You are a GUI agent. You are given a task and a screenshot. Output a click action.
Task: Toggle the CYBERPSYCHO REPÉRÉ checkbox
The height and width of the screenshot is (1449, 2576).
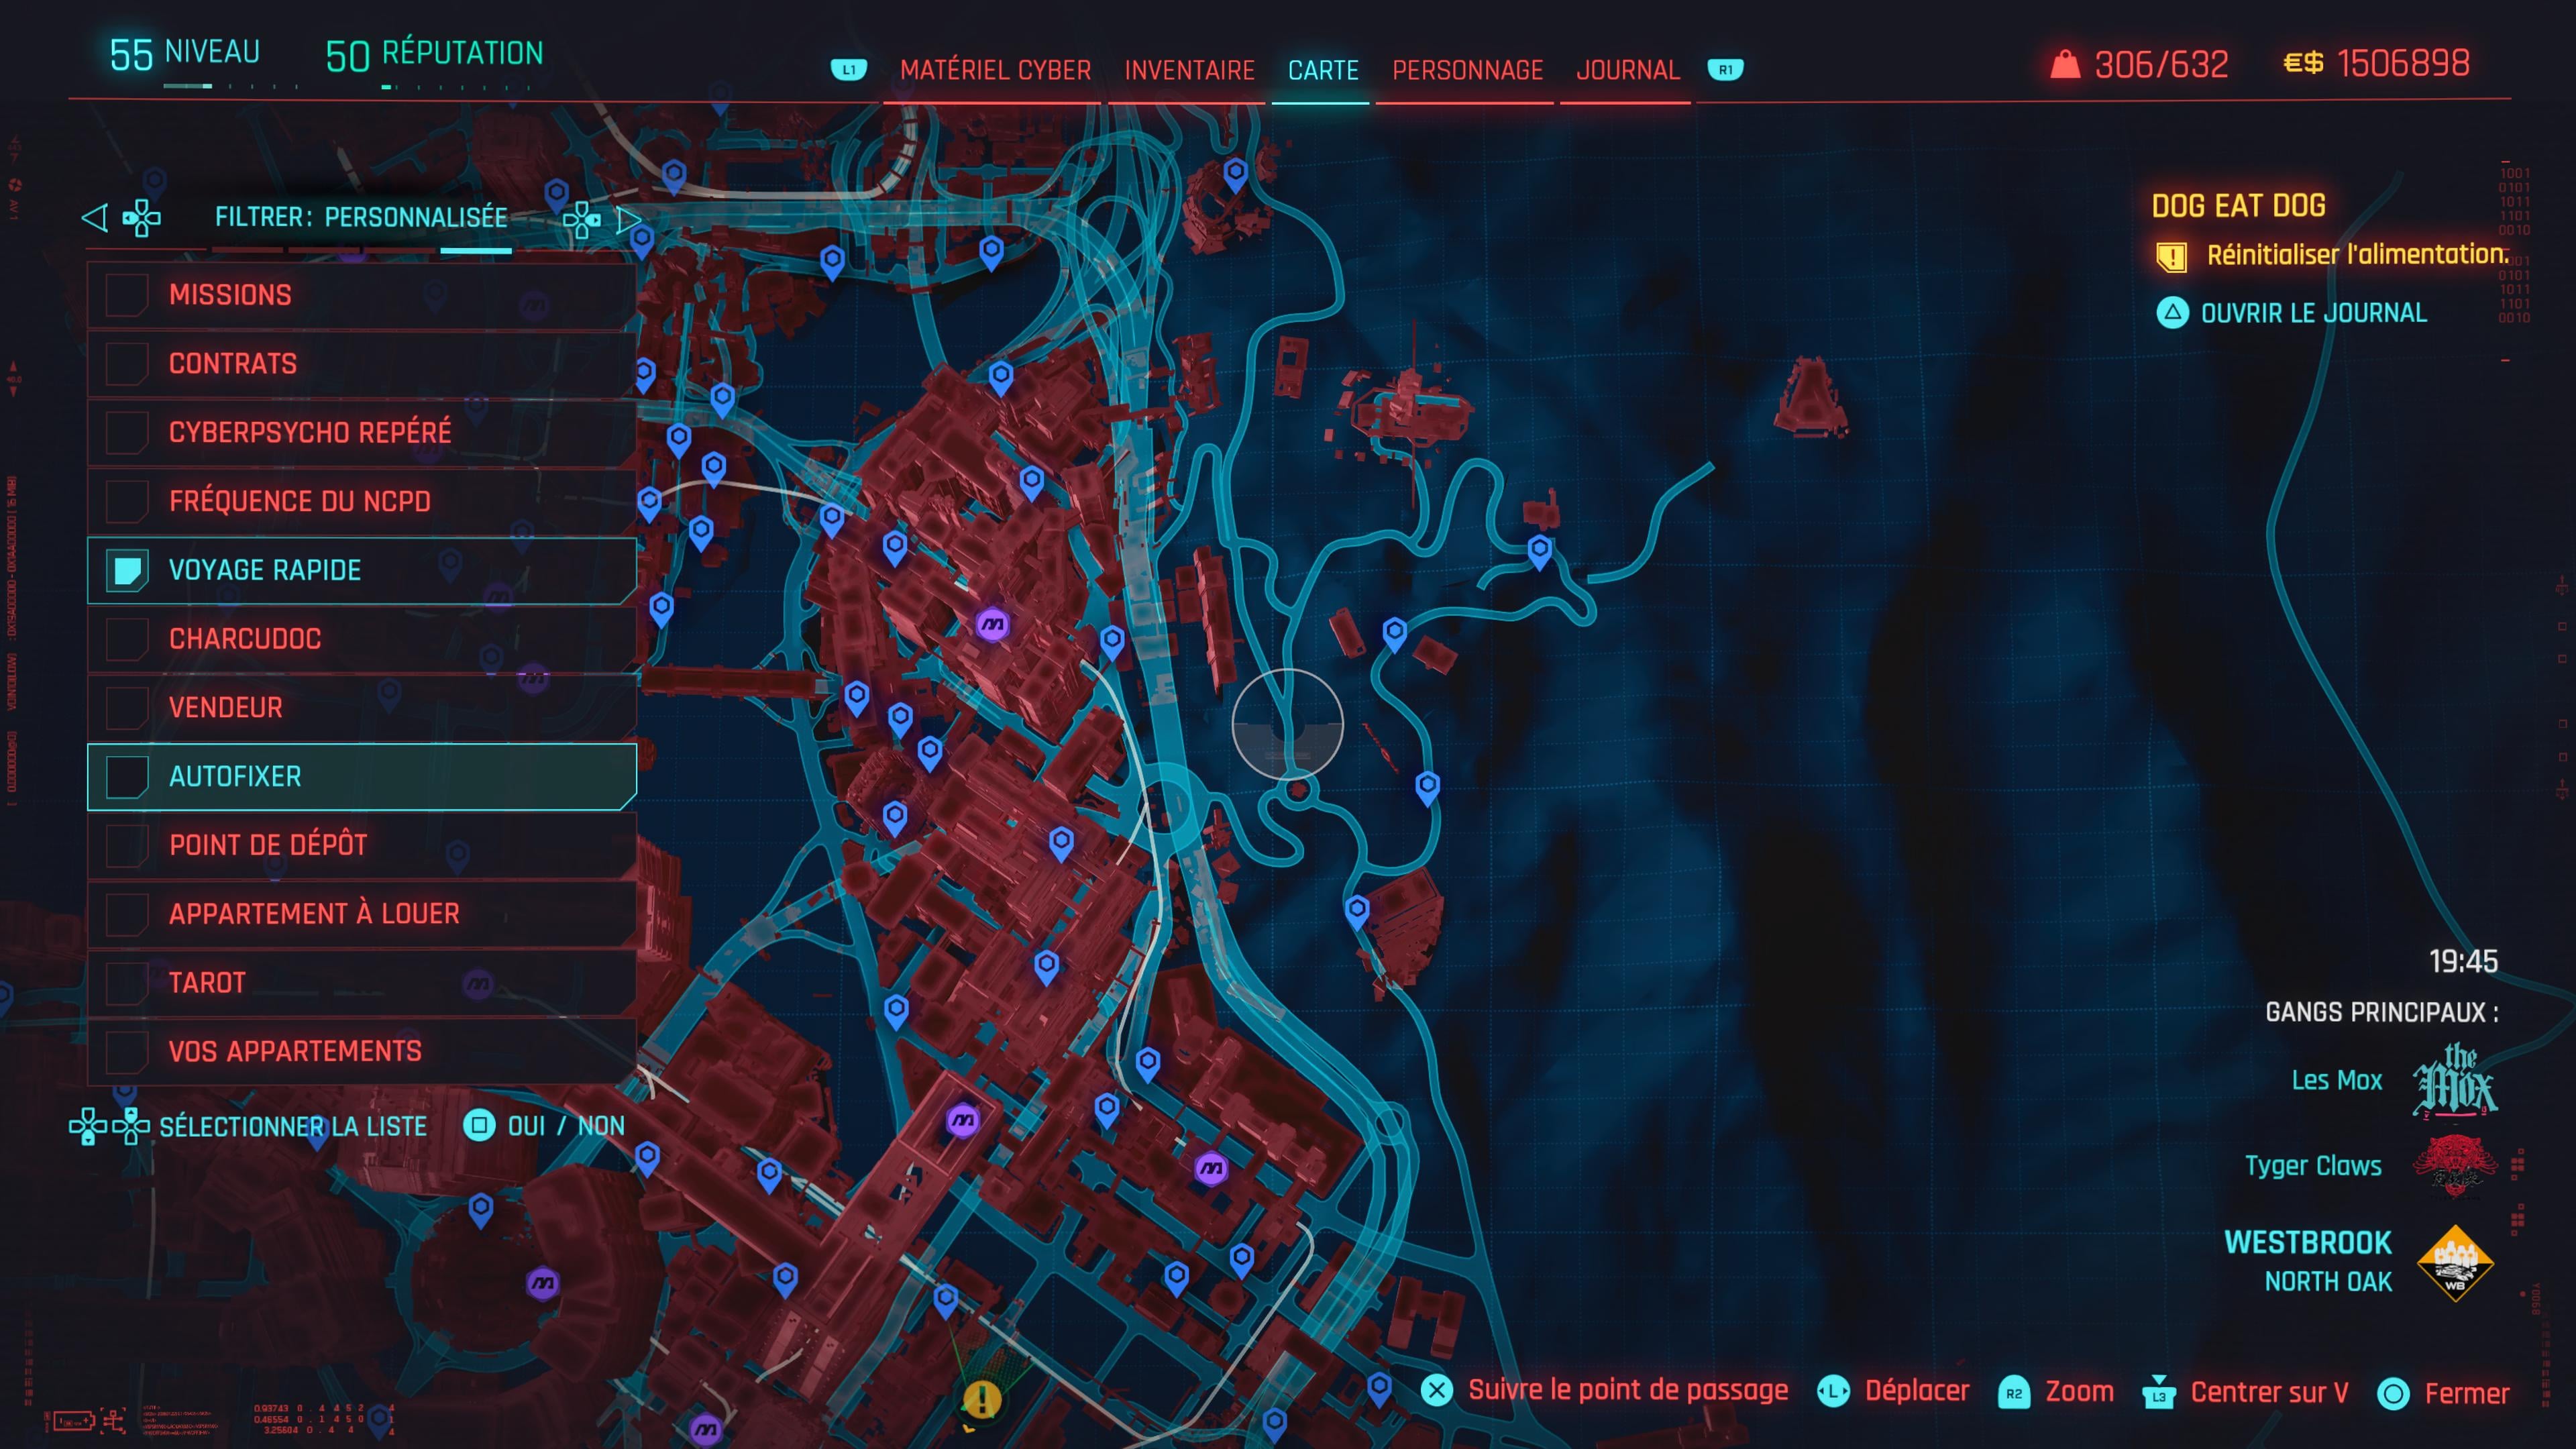[x=127, y=433]
